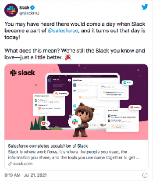Click the blue verified badge
Image resolution: width=153 pixels, height=181 pixels.
point(33,8)
